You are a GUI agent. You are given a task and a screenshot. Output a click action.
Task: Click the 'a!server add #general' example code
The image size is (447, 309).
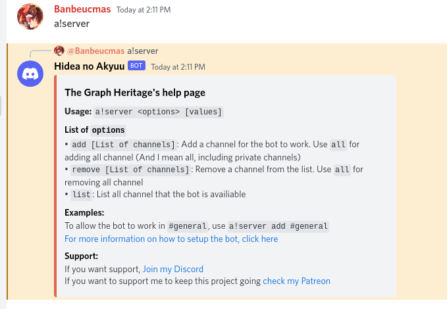(278, 226)
